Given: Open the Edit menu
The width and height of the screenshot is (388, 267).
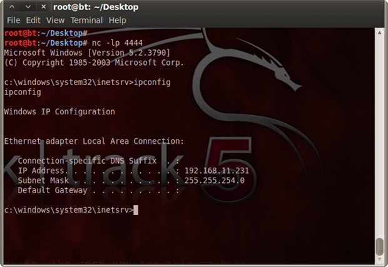Looking at the screenshot, I should click(33, 20).
